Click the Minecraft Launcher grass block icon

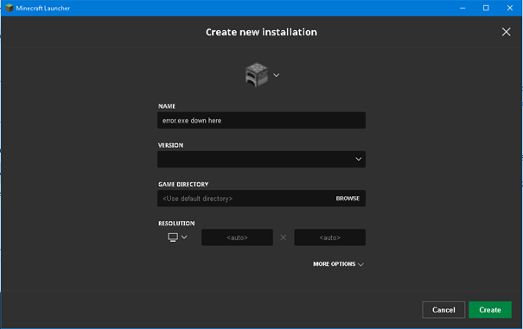click(10, 8)
